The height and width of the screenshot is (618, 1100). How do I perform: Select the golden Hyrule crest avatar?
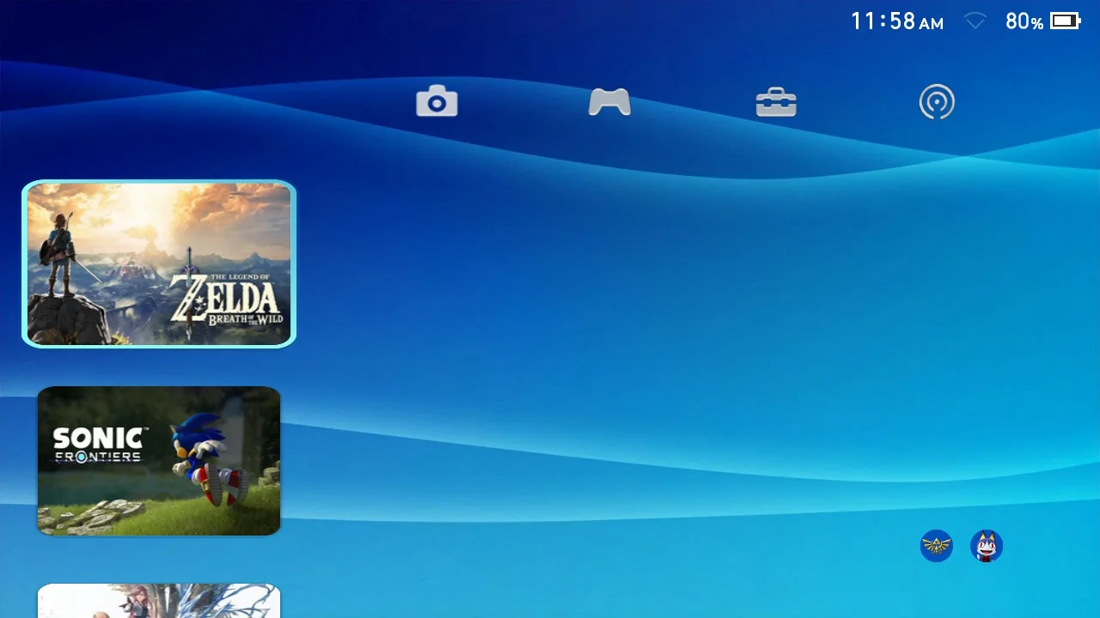coord(936,546)
